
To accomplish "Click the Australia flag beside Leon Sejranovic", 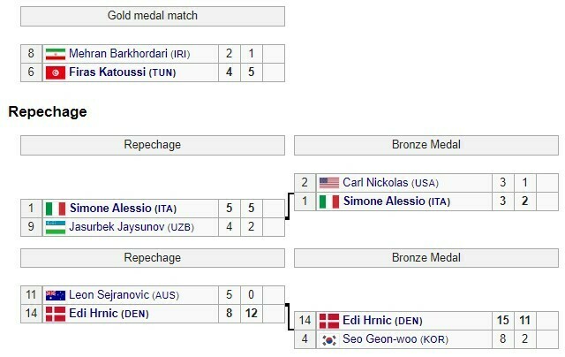I will [55, 295].
